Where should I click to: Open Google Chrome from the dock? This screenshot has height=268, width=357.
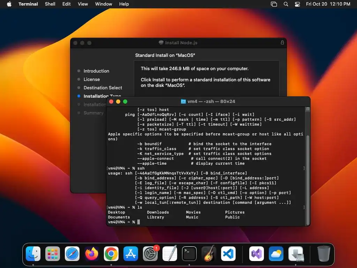point(111,254)
